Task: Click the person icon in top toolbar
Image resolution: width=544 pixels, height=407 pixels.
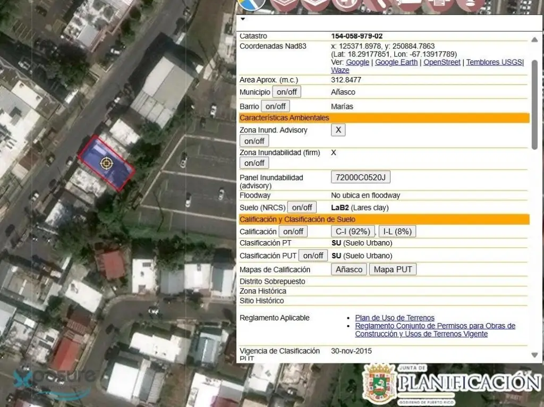Action: coord(470,4)
